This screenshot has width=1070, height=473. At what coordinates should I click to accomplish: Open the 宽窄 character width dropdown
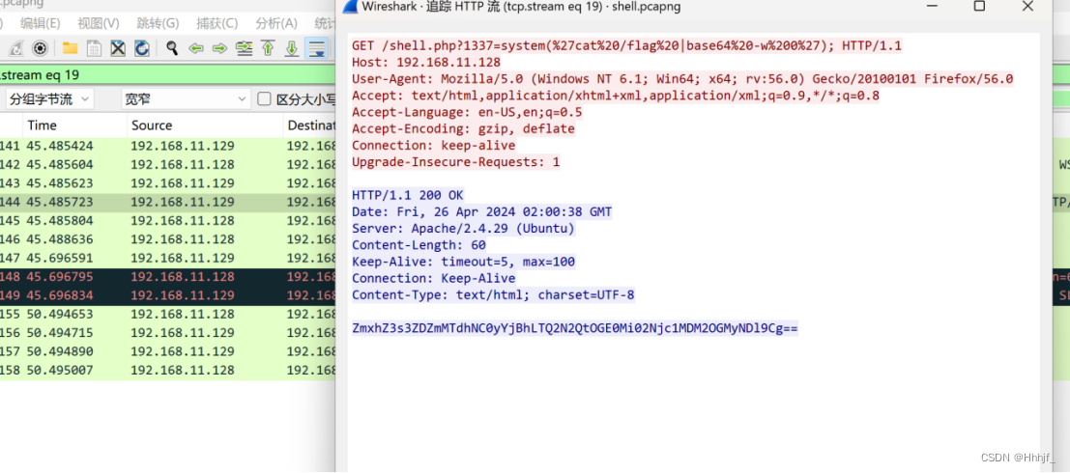coord(187,99)
